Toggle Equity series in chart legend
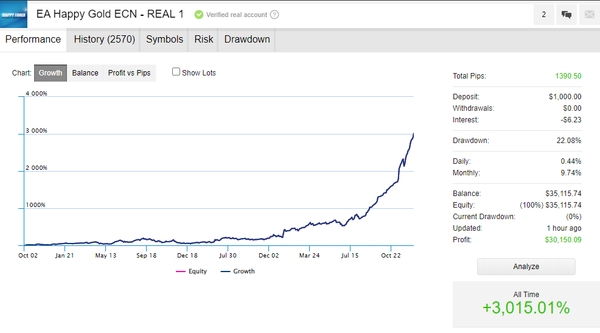The width and height of the screenshot is (600, 333). pos(192,272)
